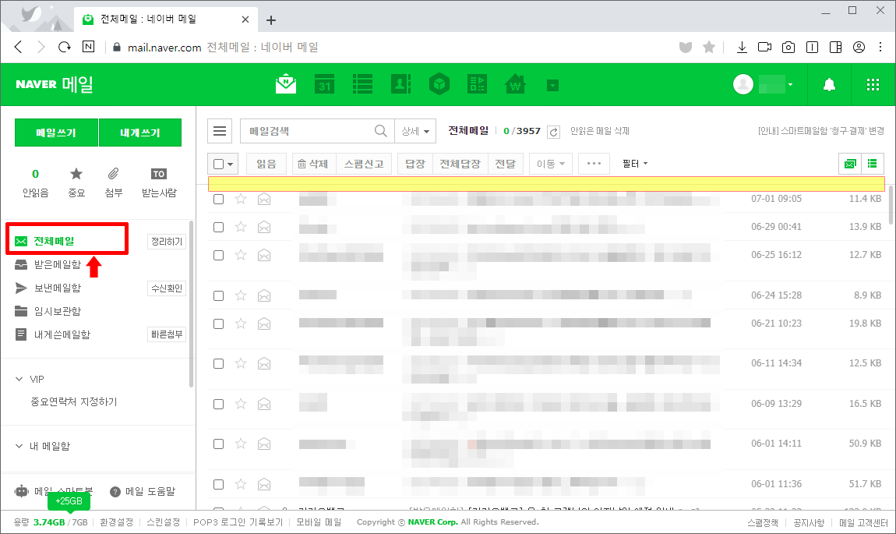Check the 06-25 16:12 mail checkbox

click(x=218, y=255)
